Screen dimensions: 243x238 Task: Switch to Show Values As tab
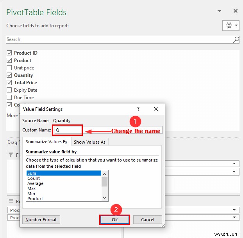coord(89,142)
